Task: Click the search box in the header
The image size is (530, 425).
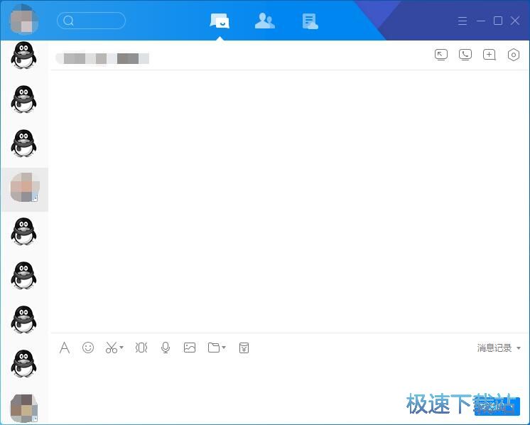Action: tap(91, 21)
